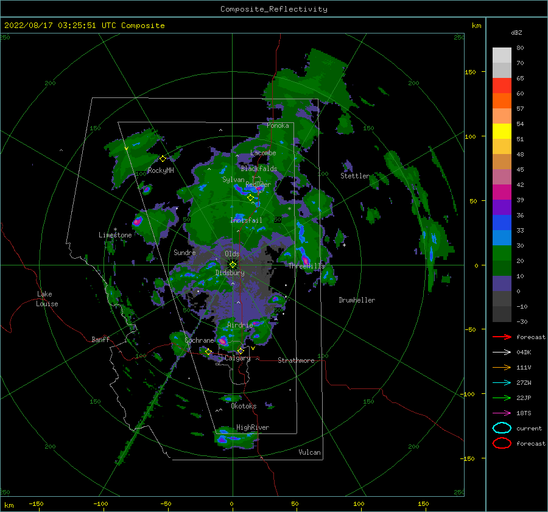Click the white plus marker east of ThreeHills

pyautogui.click(x=344, y=245)
